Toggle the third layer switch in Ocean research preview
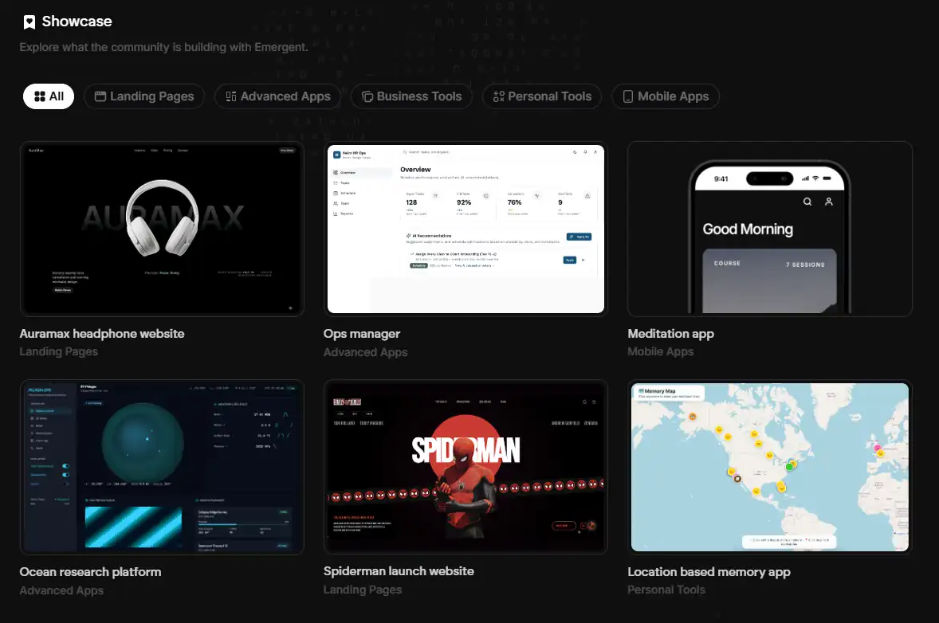 point(65,484)
